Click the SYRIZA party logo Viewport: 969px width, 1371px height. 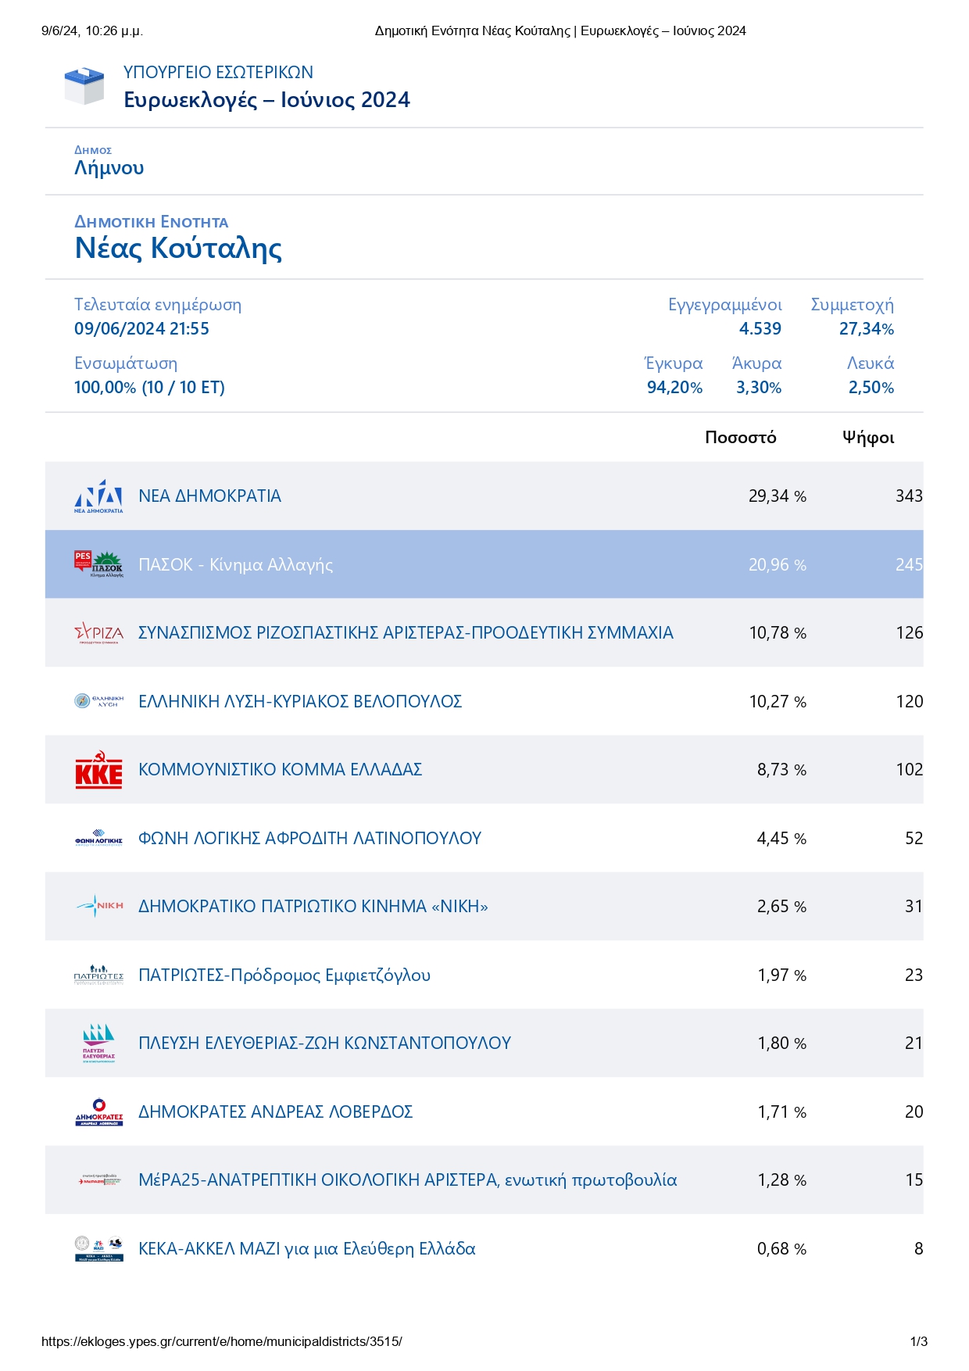click(98, 632)
